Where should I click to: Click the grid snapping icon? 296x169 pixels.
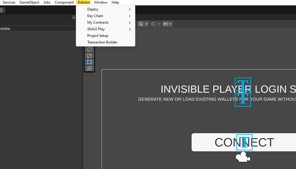point(141,24)
